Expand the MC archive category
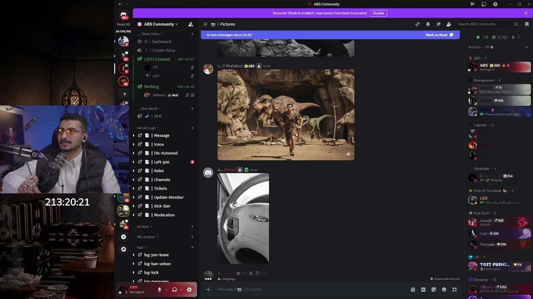This screenshot has width=533, height=299. pyautogui.click(x=147, y=237)
